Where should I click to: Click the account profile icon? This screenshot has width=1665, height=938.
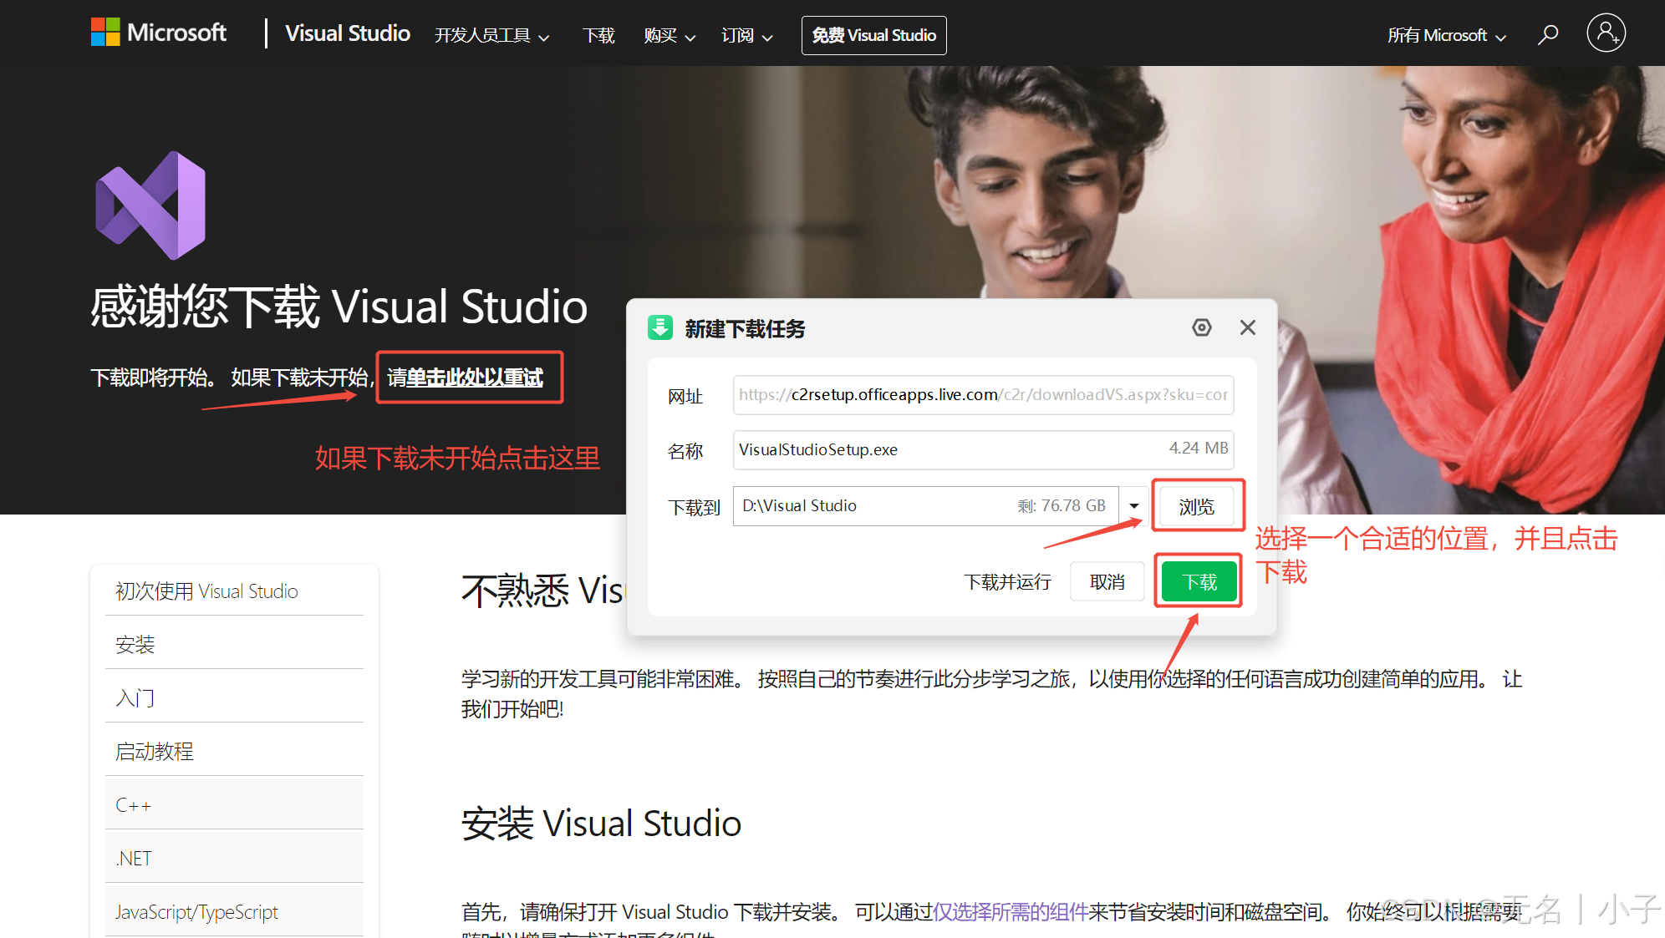tap(1606, 33)
